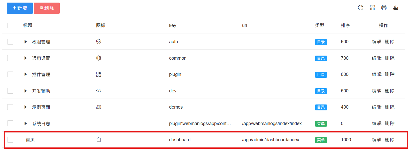Click the refresh table icon
Screen dimensions: 409x149
361,8
